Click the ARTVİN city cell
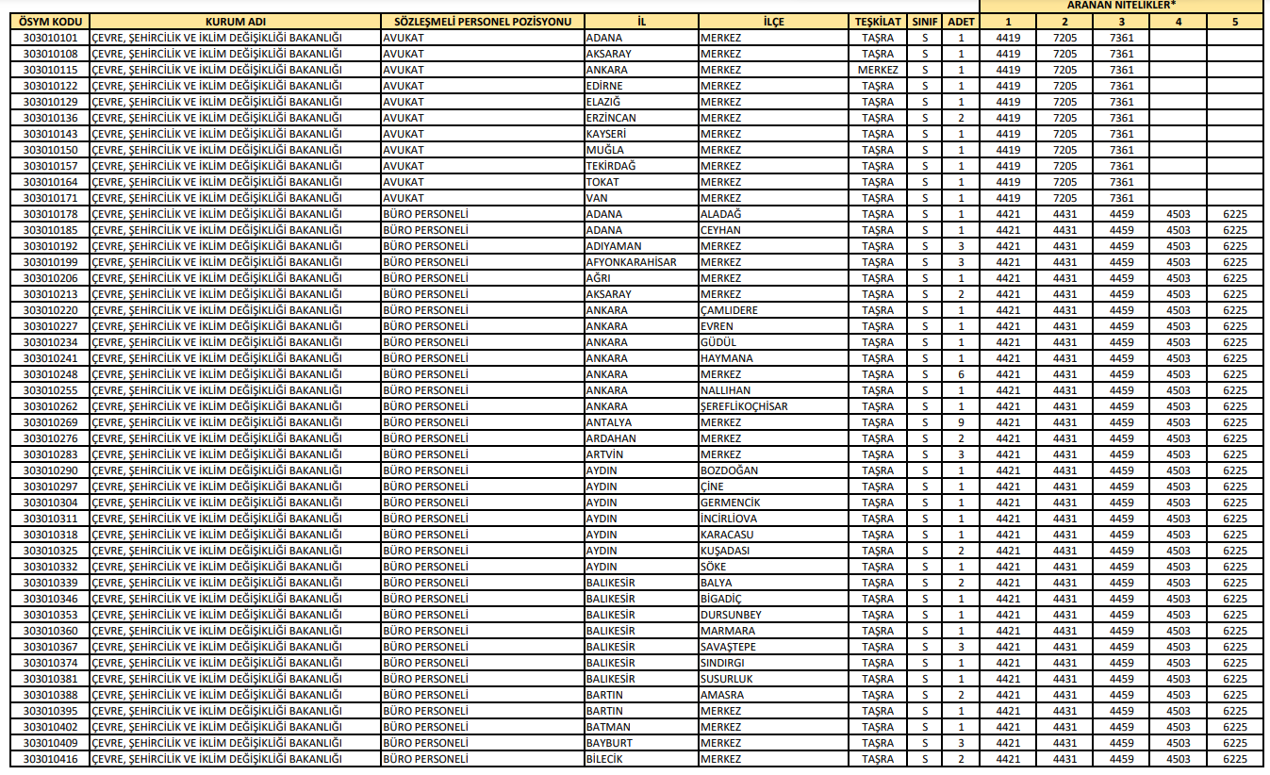Screen dimensions: 1270x775 (x=641, y=454)
